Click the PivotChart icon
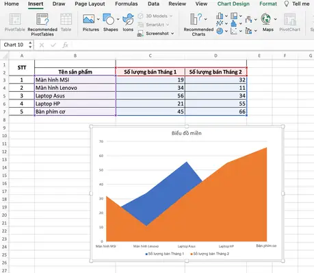The height and width of the screenshot is (273, 314). tap(290, 19)
